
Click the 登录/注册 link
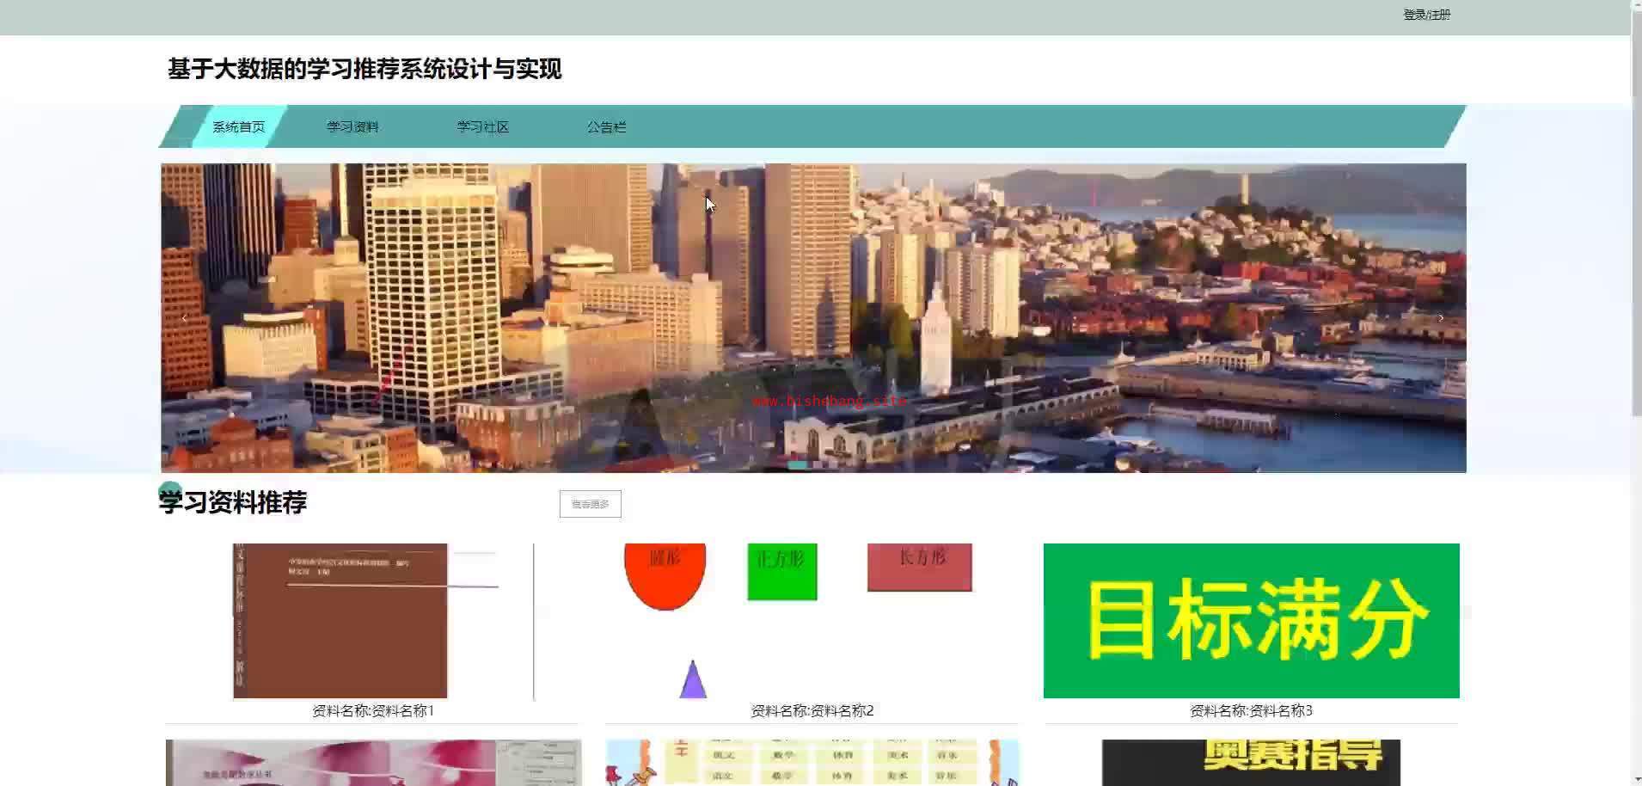(1426, 15)
